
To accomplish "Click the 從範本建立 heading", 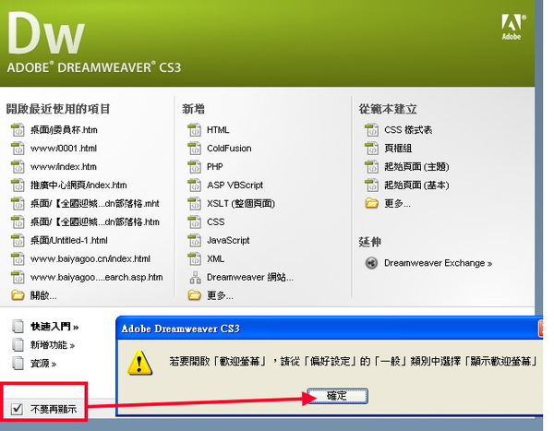I will point(388,109).
